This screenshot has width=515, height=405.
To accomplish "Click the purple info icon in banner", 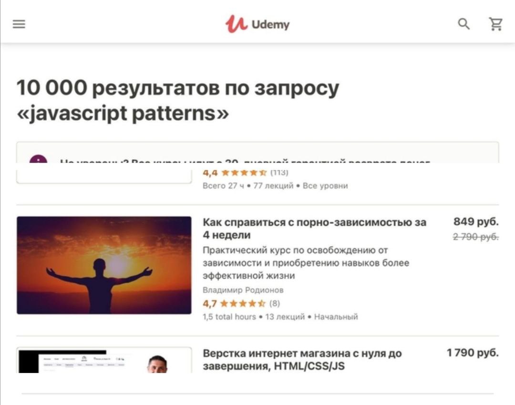I will 39,159.
